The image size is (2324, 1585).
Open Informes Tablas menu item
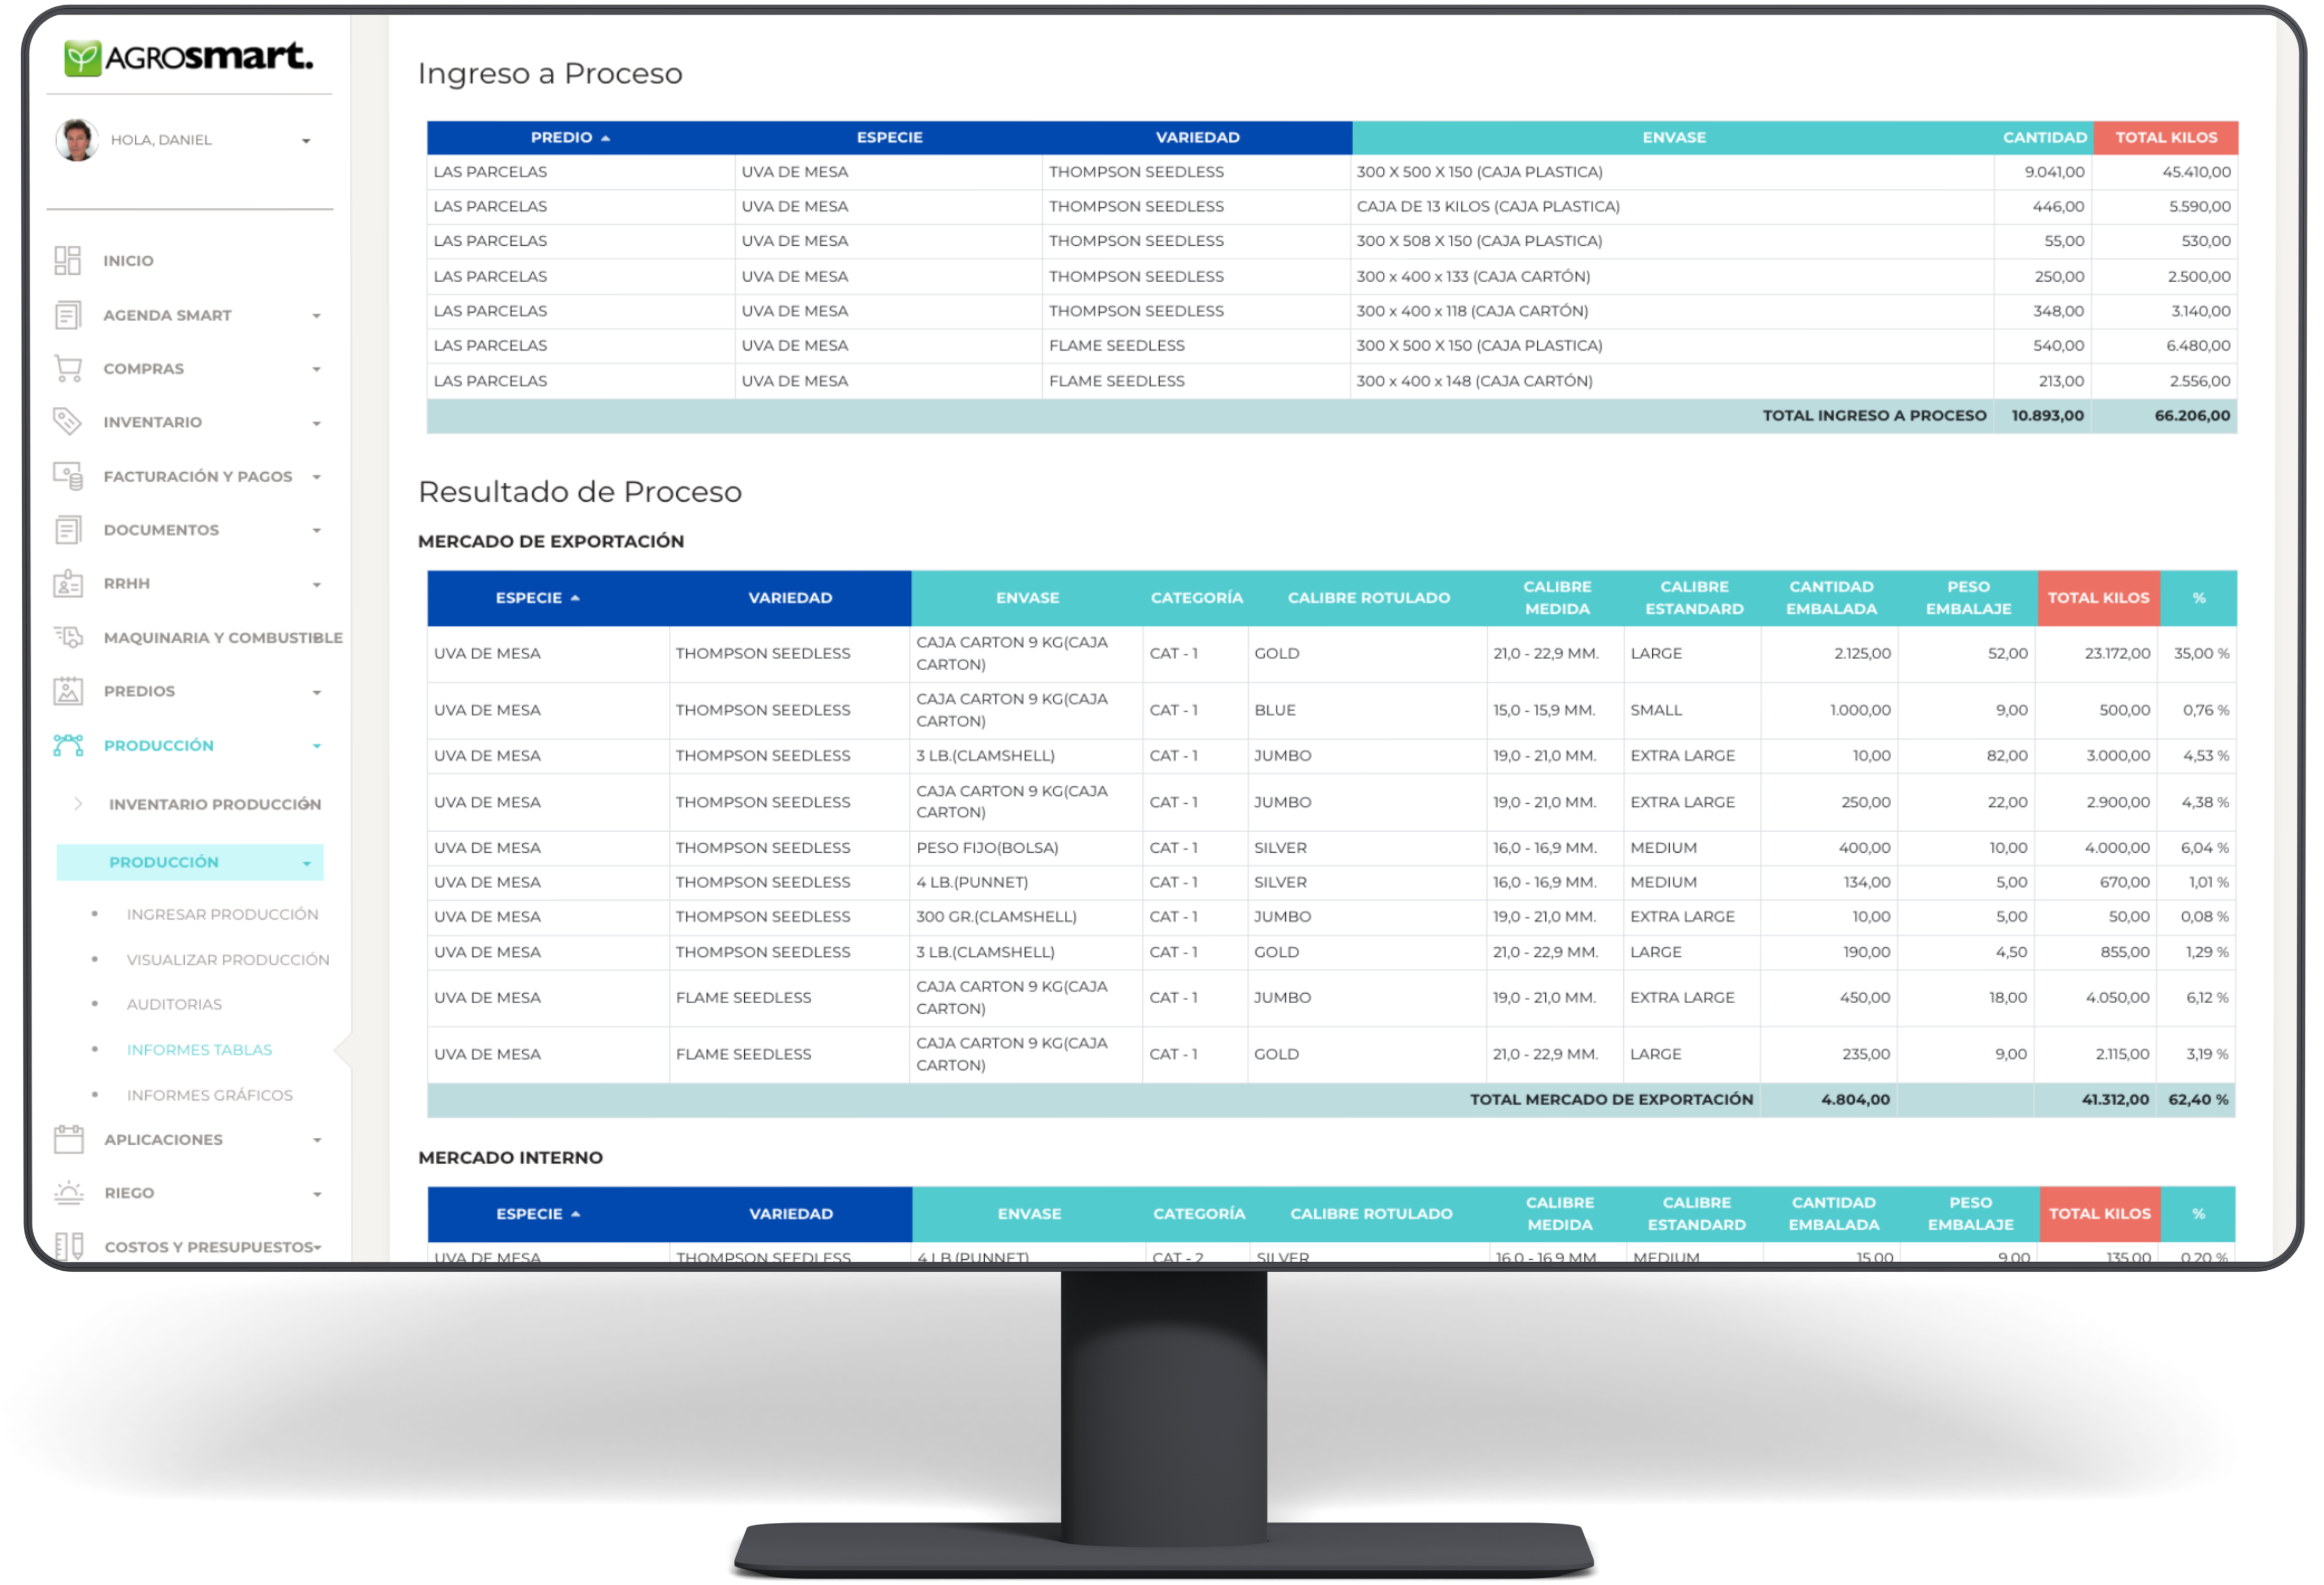click(x=199, y=1050)
